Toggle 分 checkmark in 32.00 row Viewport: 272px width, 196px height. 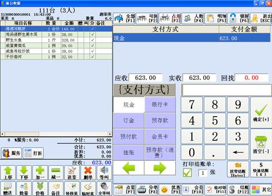click(x=92, y=57)
